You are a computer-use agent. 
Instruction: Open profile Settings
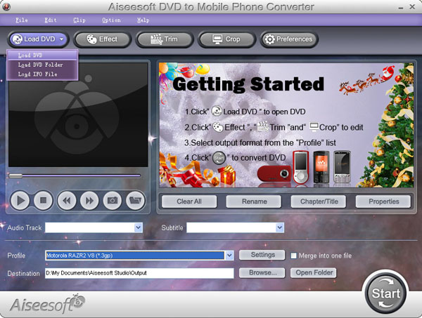(262, 255)
